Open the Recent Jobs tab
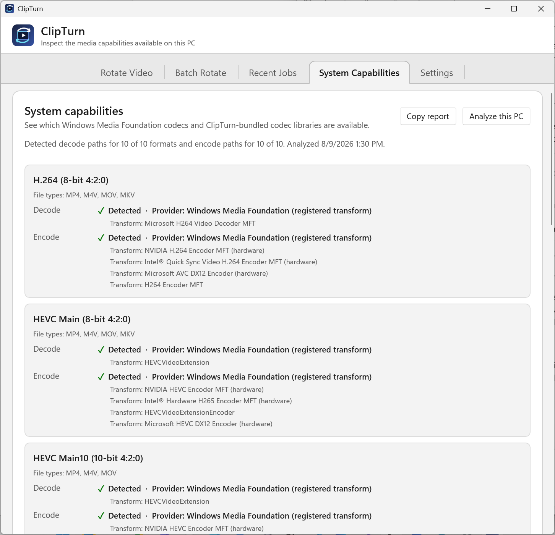The width and height of the screenshot is (555, 535). [273, 73]
